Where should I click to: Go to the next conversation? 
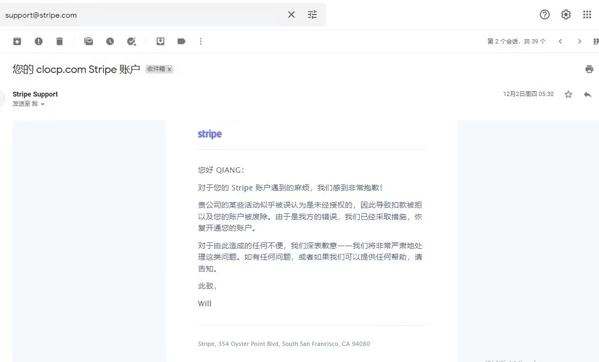coord(580,41)
